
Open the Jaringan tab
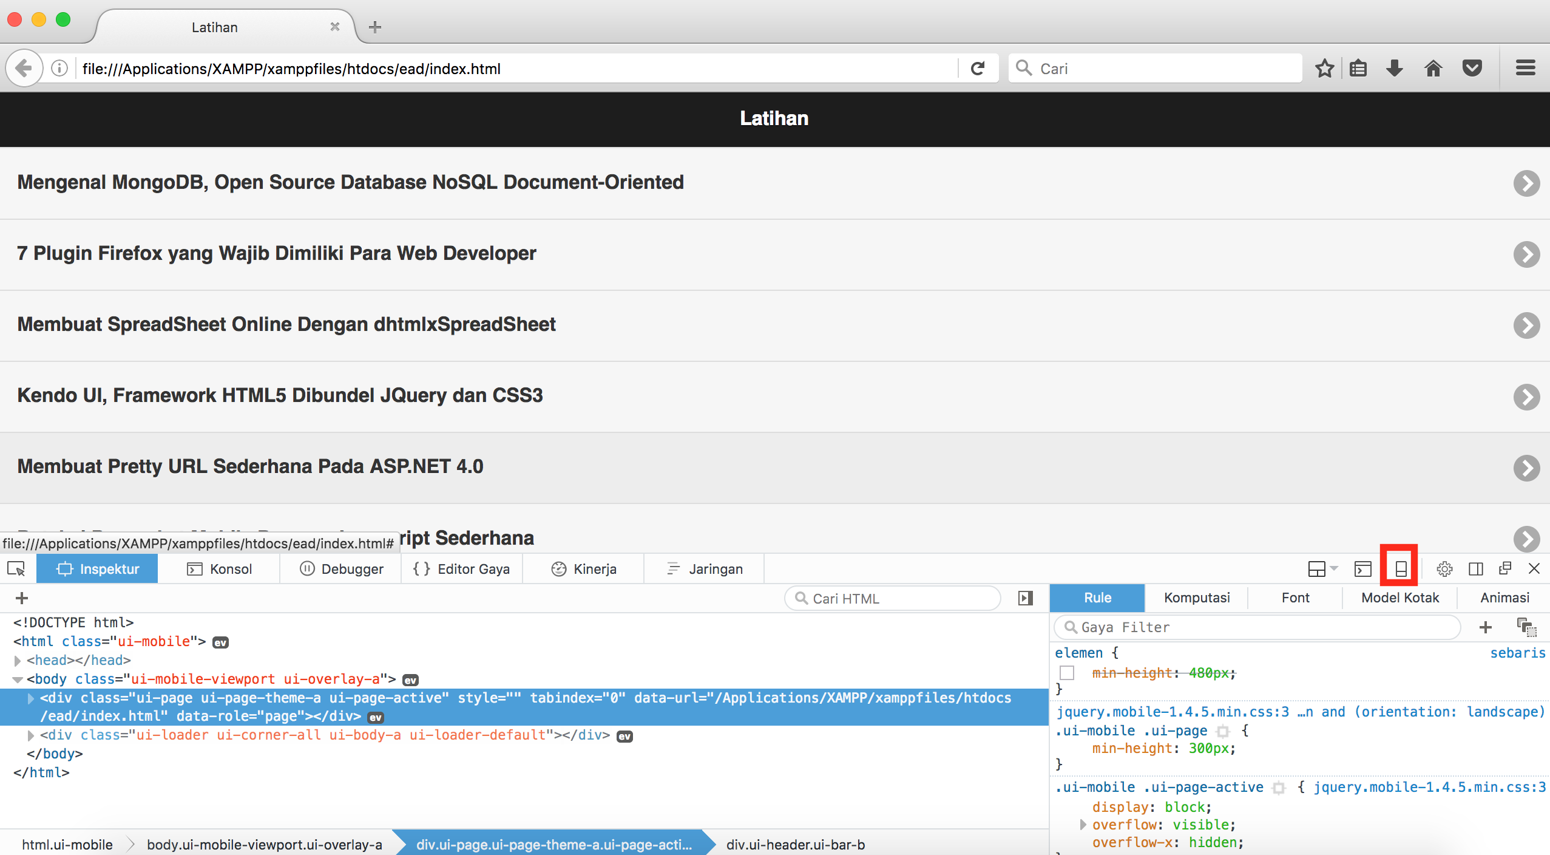pos(704,569)
